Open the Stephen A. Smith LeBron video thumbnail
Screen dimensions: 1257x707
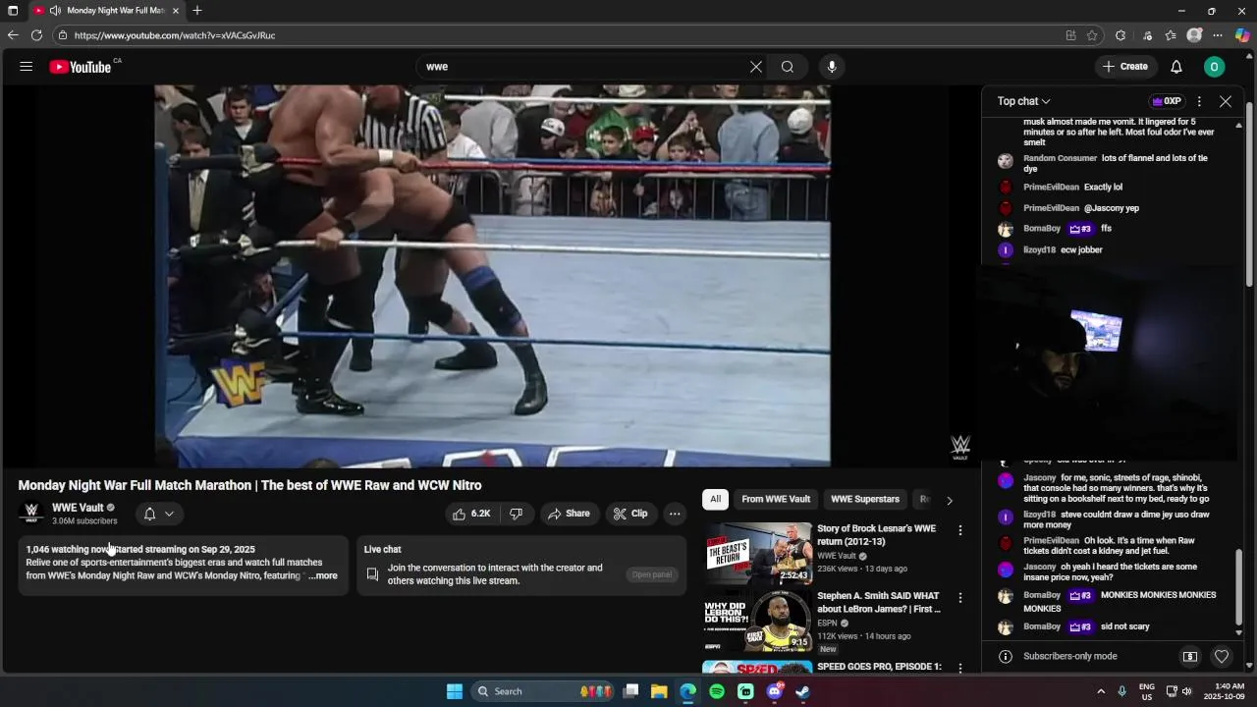point(757,621)
